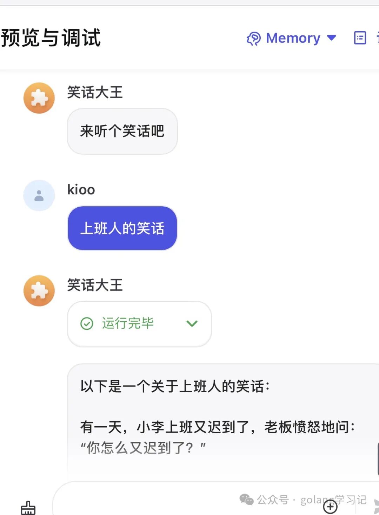Click the broom clear-context icon

(x=28, y=508)
